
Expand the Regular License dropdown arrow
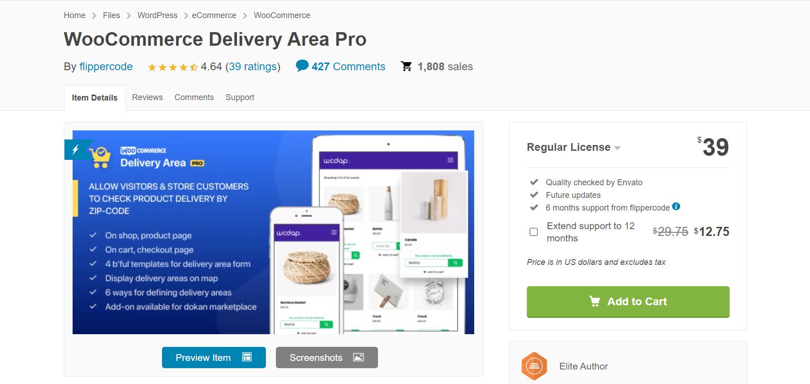tap(617, 148)
